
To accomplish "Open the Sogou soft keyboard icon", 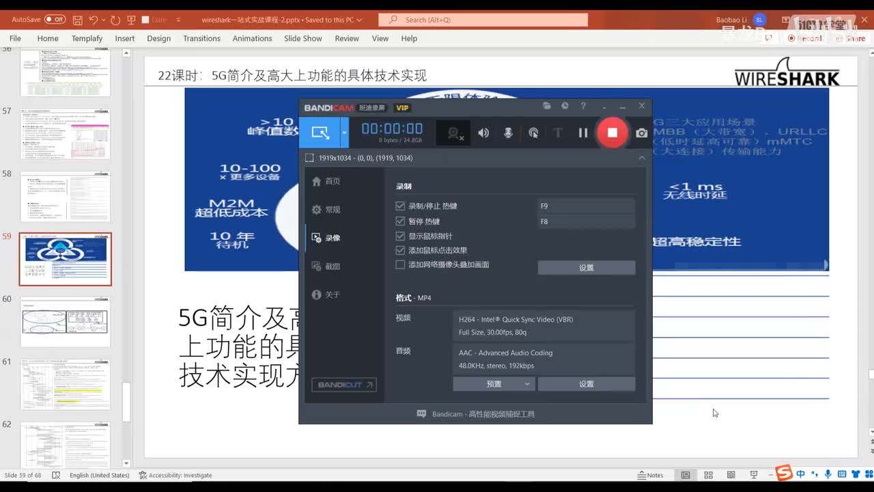I will 841,474.
